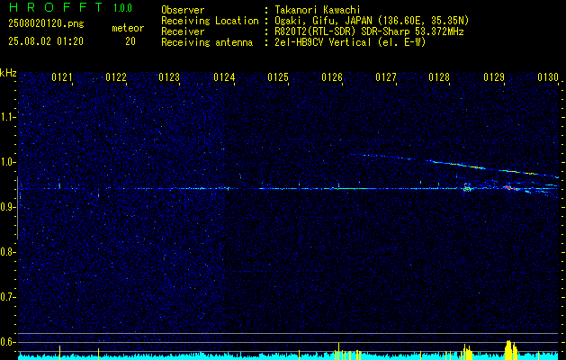
Task: Click frequency axis label 0.8
Action: [8, 252]
